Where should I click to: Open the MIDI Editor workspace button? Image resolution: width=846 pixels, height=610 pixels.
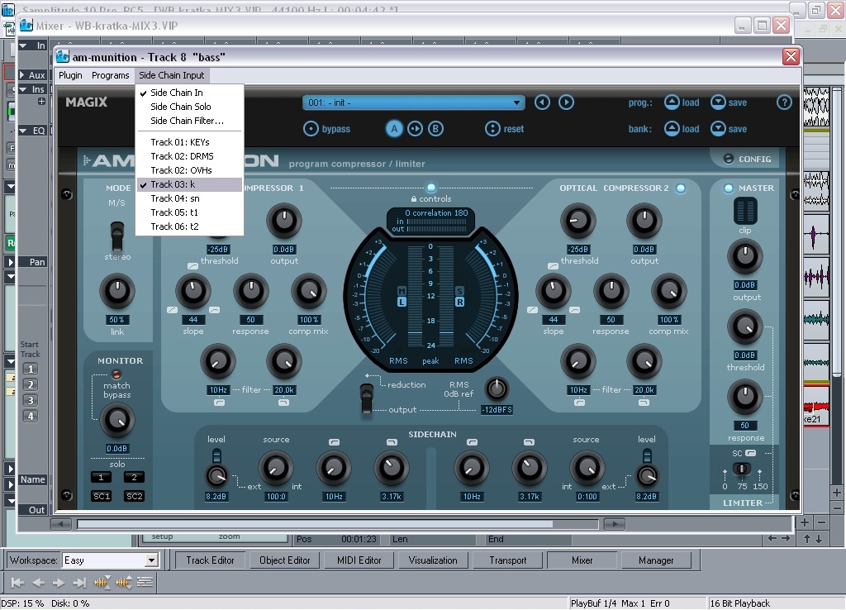coord(359,560)
